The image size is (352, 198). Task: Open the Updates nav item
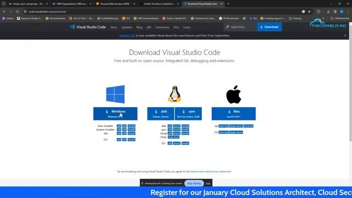pos(127,27)
